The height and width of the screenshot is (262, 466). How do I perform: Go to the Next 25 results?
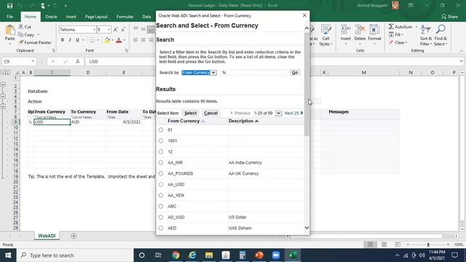coord(293,114)
